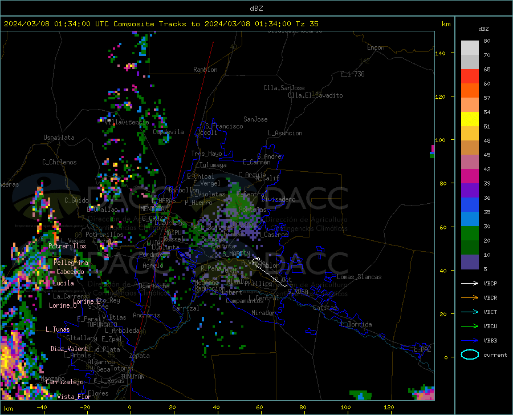Click the 'Tulumaya' map label

pyautogui.click(x=213, y=165)
